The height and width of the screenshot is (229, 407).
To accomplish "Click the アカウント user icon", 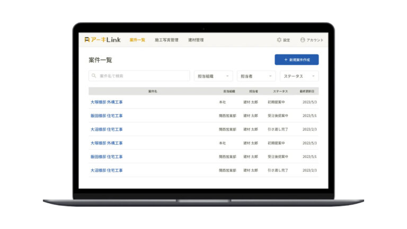I will pyautogui.click(x=303, y=40).
